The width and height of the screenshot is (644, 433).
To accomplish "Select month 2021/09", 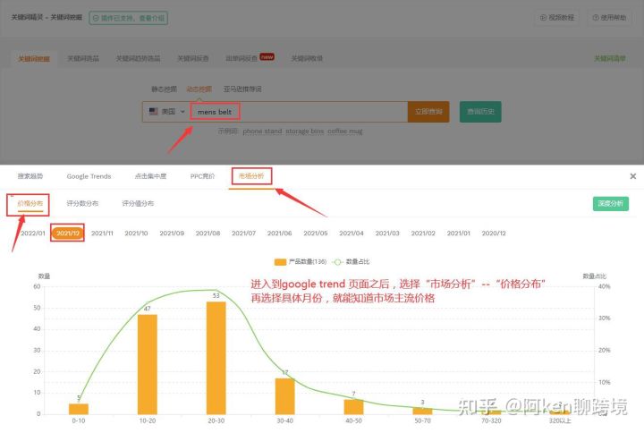I will 172,233.
